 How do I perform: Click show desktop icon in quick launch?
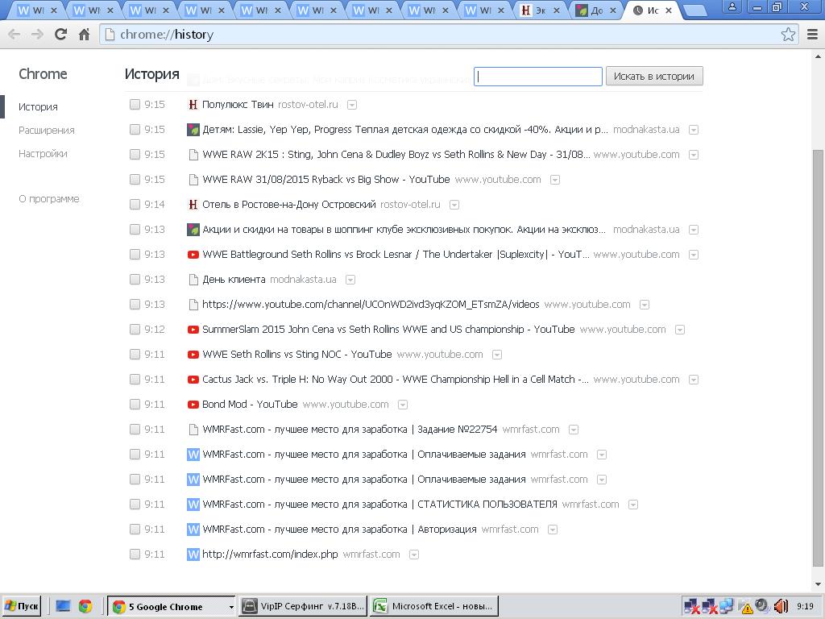point(63,606)
